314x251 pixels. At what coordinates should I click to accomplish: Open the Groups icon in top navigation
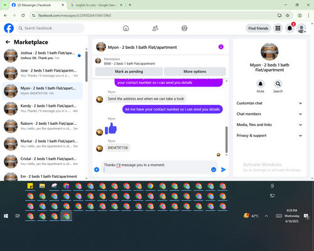tap(185, 28)
